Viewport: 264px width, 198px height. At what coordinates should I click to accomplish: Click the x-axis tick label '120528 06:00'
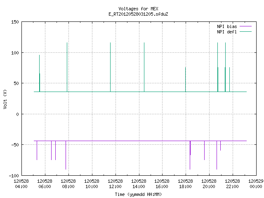[45, 184]
